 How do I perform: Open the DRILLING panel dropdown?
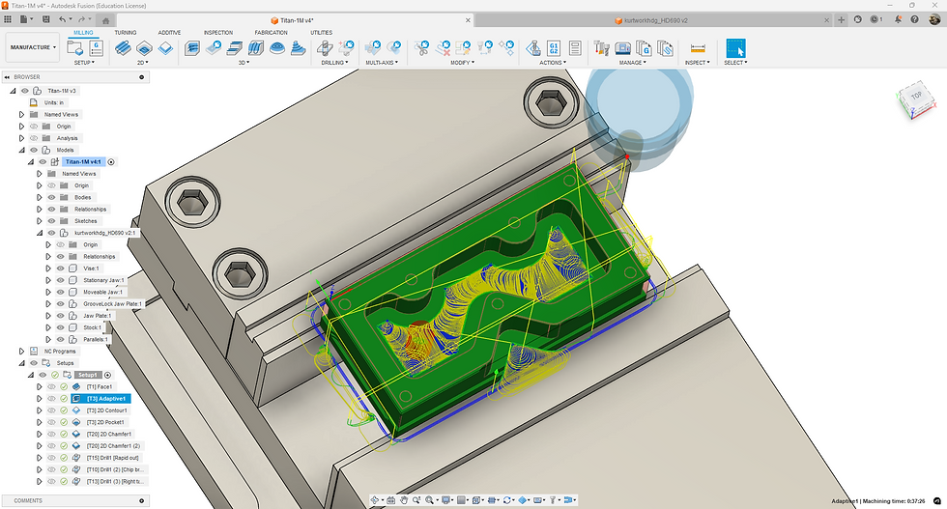[x=334, y=62]
